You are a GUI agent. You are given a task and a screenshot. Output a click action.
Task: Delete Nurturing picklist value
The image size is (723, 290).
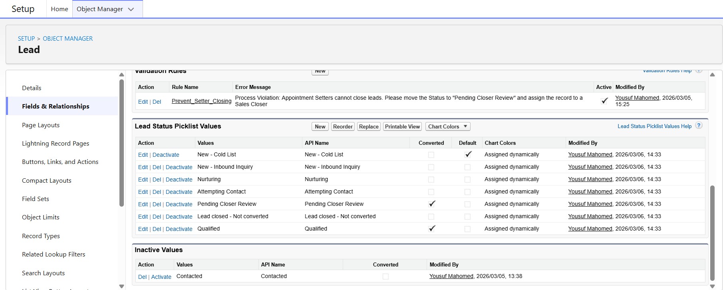click(x=157, y=180)
